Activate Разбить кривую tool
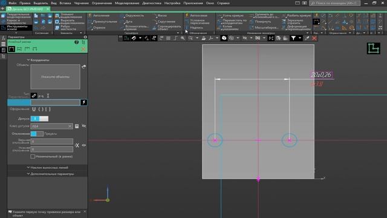The width and height of the screenshot is (387, 218). tap(297, 15)
